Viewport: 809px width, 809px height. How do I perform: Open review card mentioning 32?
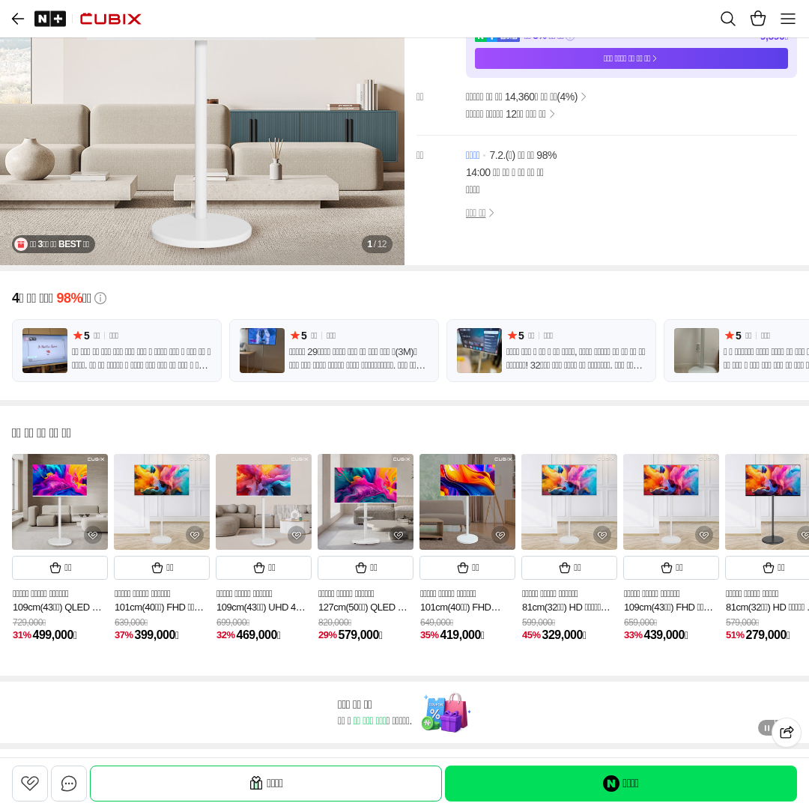click(x=551, y=351)
